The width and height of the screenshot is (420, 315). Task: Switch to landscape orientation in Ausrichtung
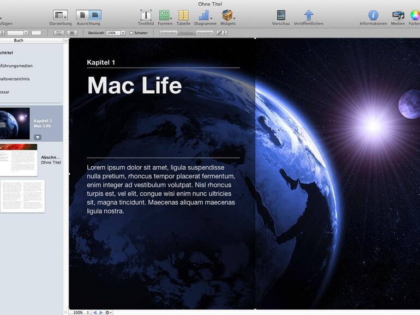click(x=95, y=15)
